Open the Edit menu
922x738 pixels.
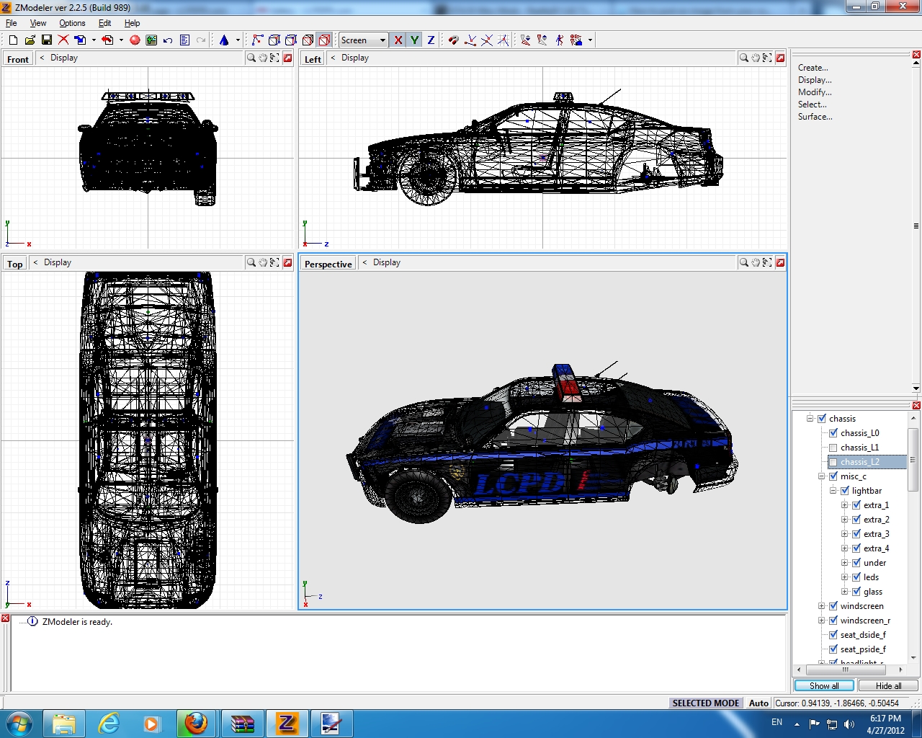pyautogui.click(x=104, y=23)
